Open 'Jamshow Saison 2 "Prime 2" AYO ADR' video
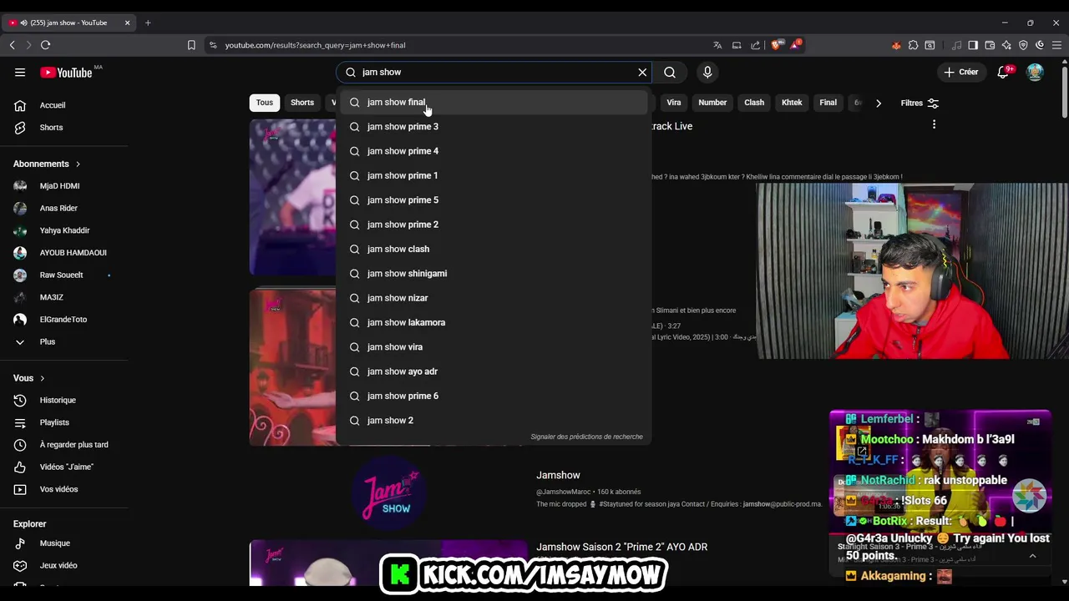1069x601 pixels. [621, 547]
